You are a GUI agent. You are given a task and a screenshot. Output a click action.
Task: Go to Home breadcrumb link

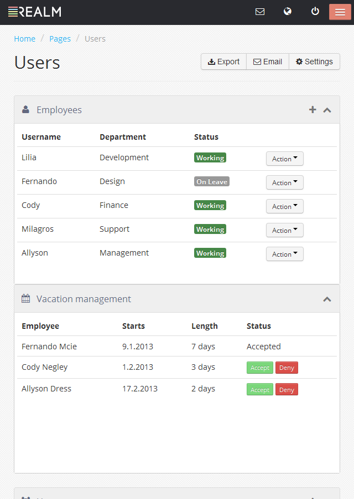coord(25,39)
